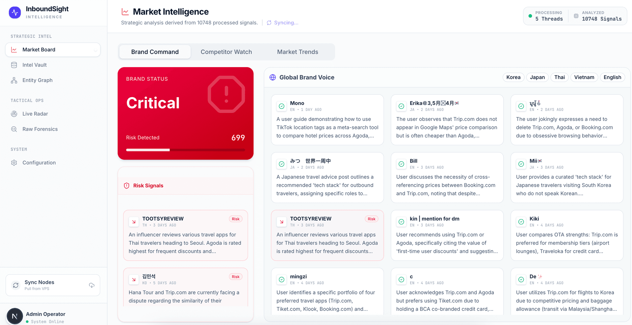Click the red arrow icon on 김민석 card
632x325 pixels.
(x=134, y=280)
